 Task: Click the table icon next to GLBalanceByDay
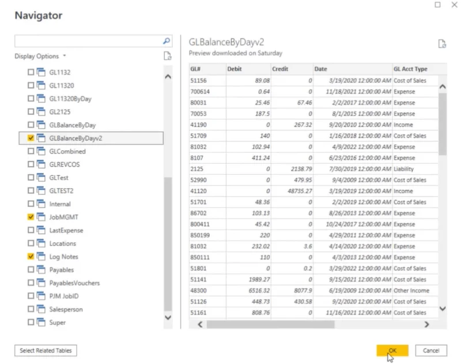[x=41, y=125]
